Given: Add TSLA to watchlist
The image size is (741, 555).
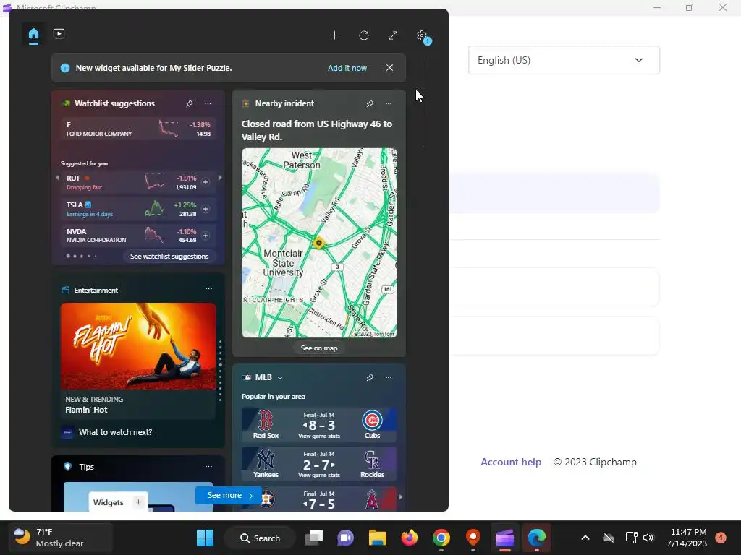Looking at the screenshot, I should (x=206, y=209).
